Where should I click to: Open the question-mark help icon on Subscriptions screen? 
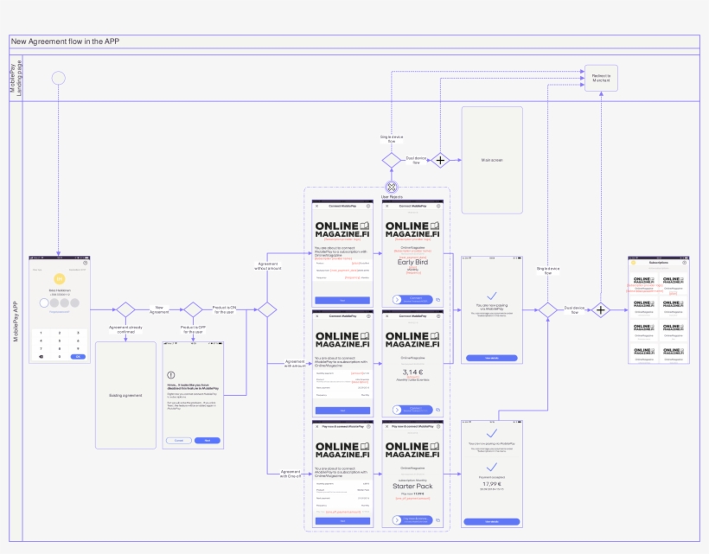pos(684,263)
